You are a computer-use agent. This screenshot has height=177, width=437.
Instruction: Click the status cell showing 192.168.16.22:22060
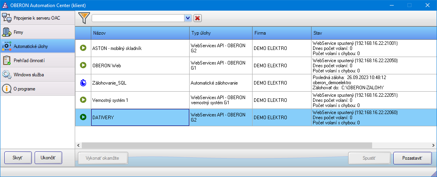pos(374,117)
